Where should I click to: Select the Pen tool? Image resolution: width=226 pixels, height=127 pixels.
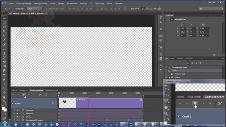pos(4,79)
